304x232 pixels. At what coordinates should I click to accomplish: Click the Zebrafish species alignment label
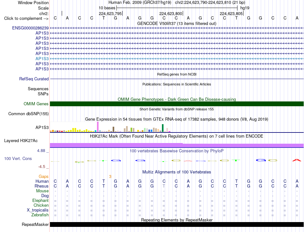(x=40, y=215)
